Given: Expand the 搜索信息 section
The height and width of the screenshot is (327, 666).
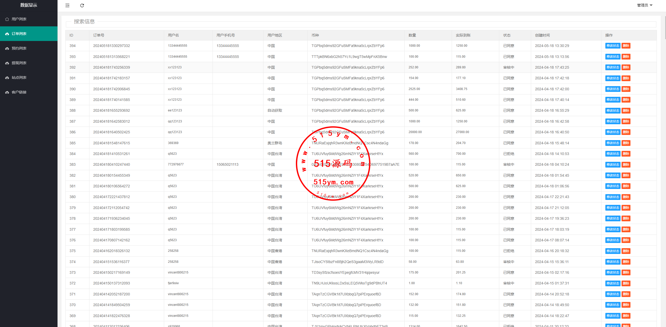Looking at the screenshot, I should [x=84, y=22].
